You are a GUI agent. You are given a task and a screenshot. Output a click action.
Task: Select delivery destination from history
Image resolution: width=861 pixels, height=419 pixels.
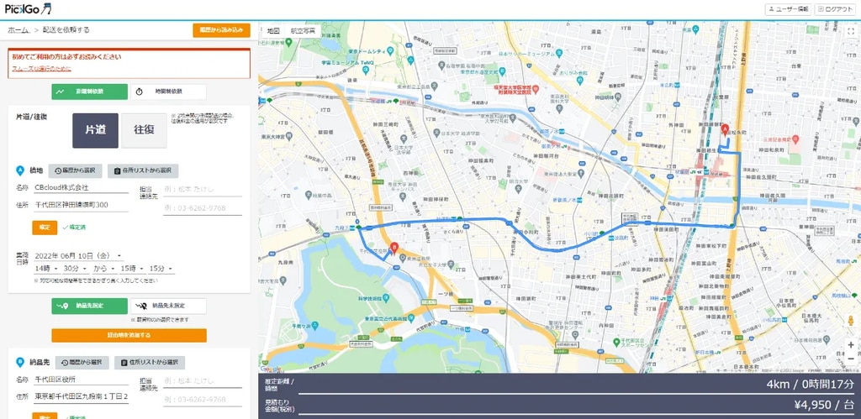point(82,363)
